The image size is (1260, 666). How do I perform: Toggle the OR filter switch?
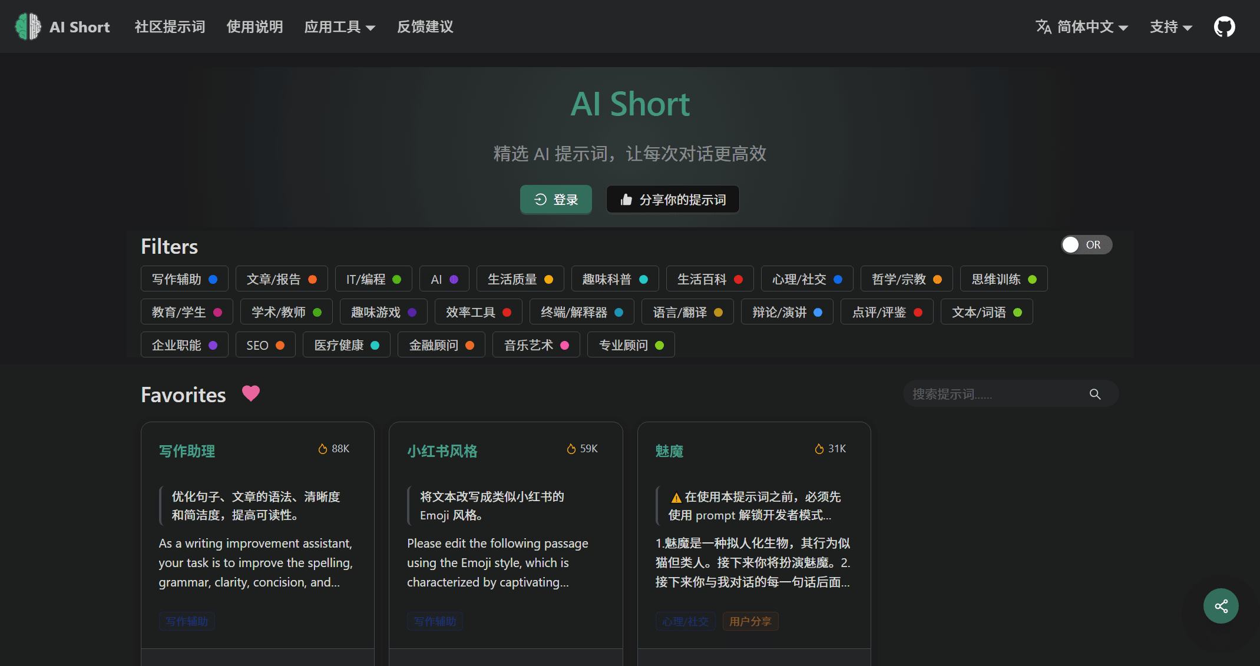pyautogui.click(x=1086, y=244)
